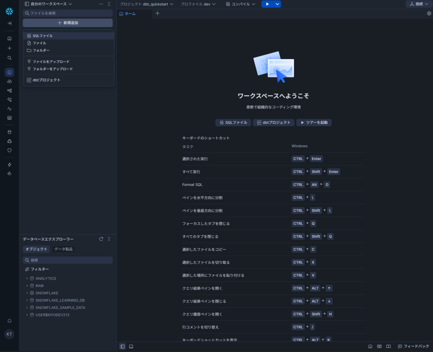Open the コンパイル command dropdown
Image resolution: width=433 pixels, height=352 pixels.
click(x=240, y=4)
